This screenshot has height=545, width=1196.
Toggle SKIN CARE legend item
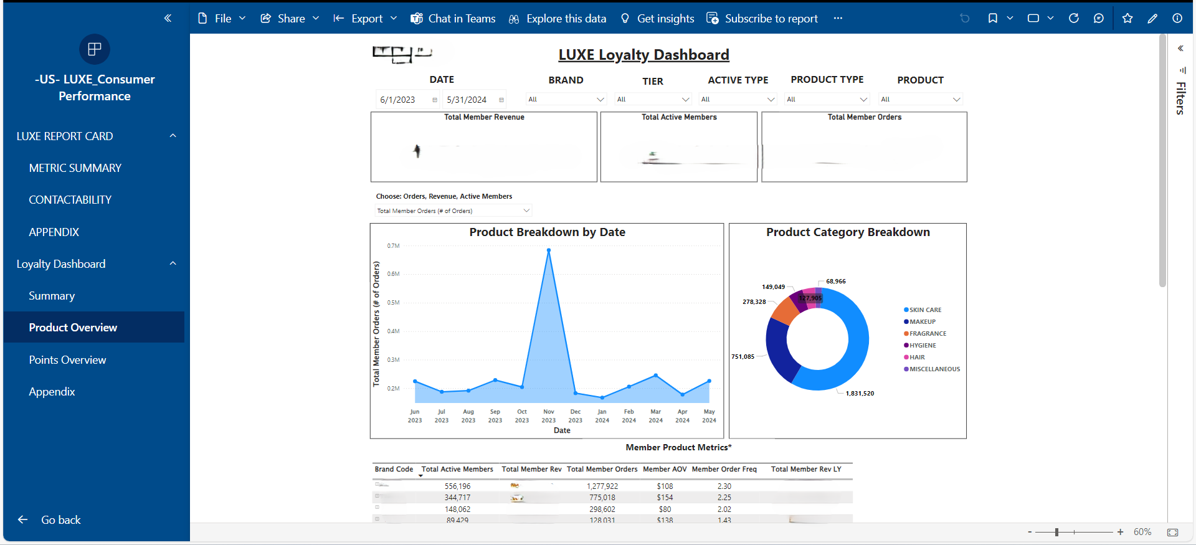[x=924, y=310]
